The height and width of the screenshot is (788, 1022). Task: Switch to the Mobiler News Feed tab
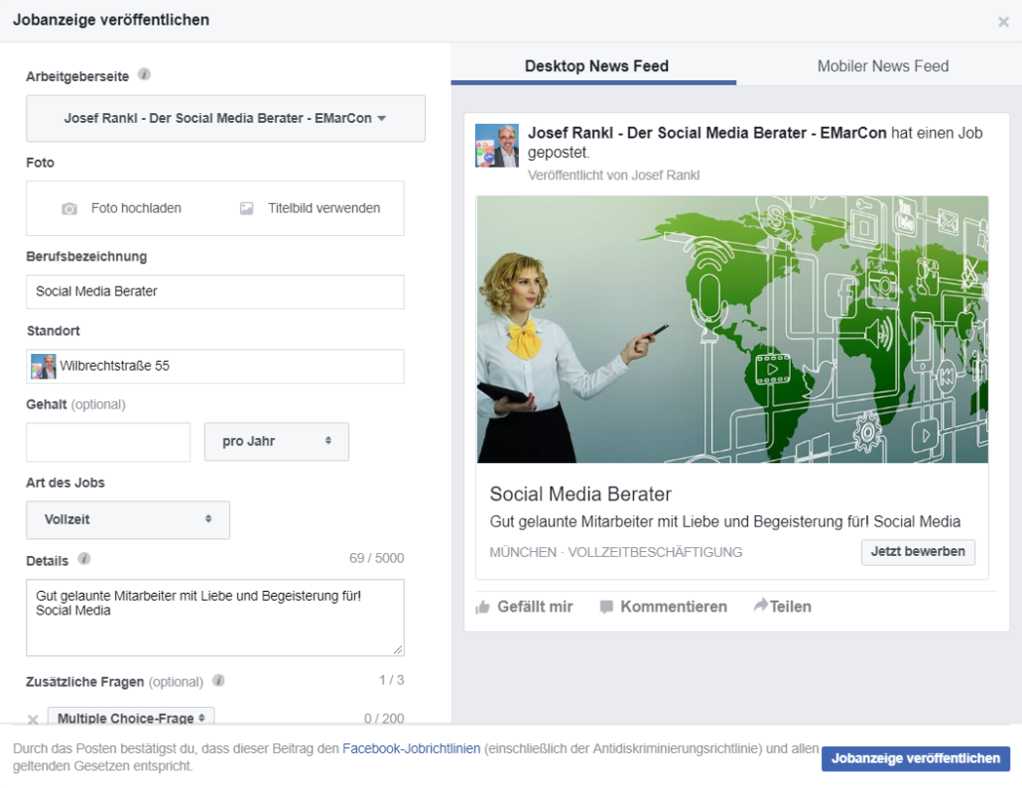click(x=882, y=65)
